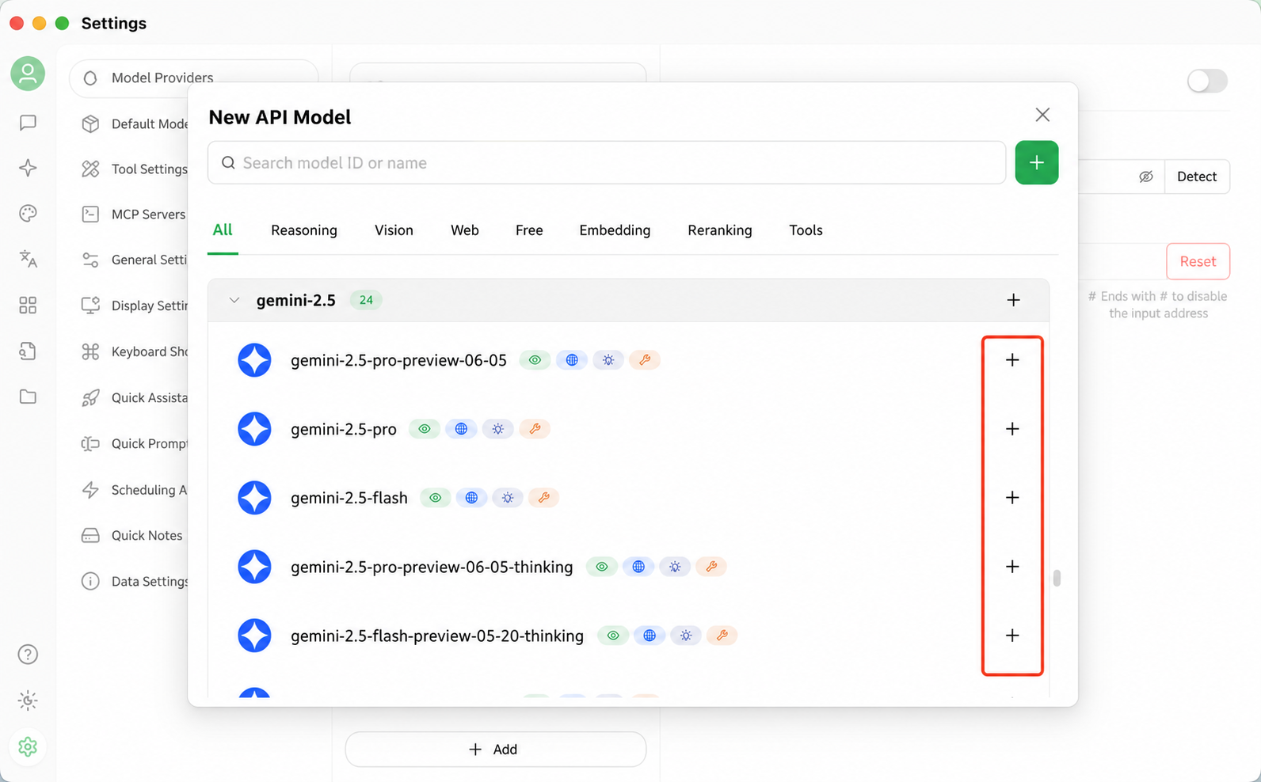
Task: Open Default Model in the settings menu
Action: 135,123
